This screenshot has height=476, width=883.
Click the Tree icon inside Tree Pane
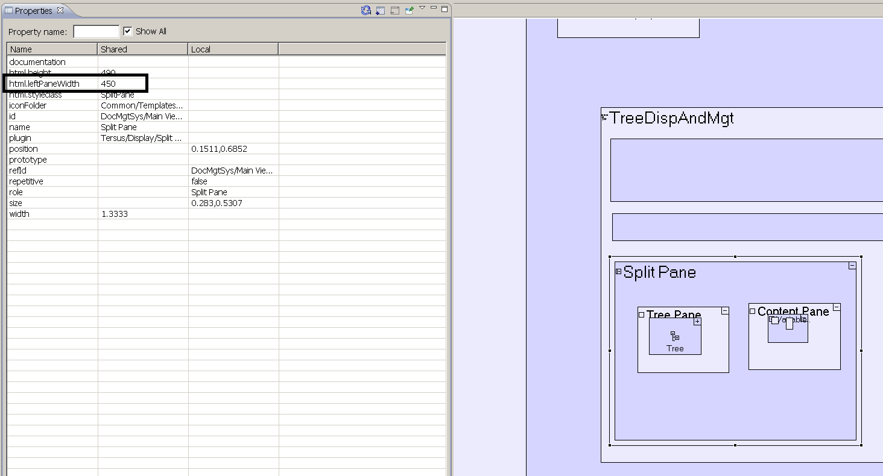pos(675,336)
